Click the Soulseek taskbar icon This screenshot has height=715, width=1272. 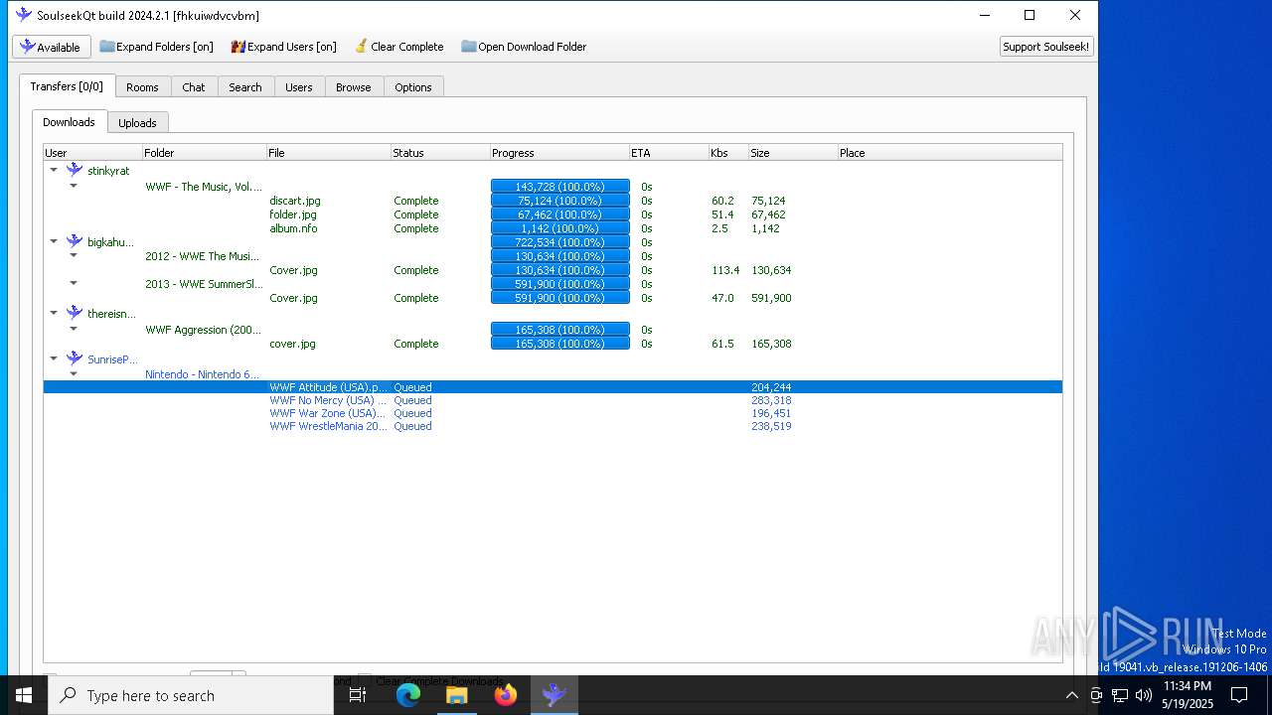[555, 695]
